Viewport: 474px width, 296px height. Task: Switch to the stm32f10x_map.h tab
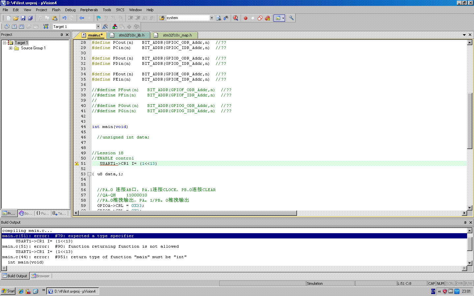point(177,35)
